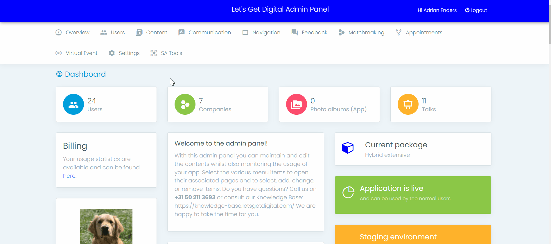Follow the 'here' link in Billing
This screenshot has height=244, width=551.
point(69,176)
